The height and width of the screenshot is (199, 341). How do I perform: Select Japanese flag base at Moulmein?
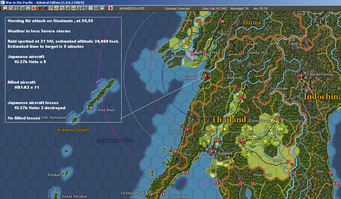pos(205,75)
